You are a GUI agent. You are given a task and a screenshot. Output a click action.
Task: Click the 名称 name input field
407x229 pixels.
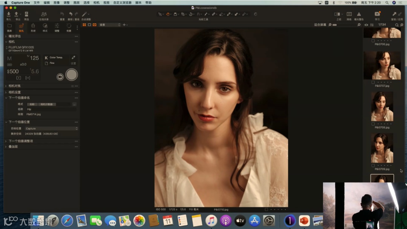point(51,109)
